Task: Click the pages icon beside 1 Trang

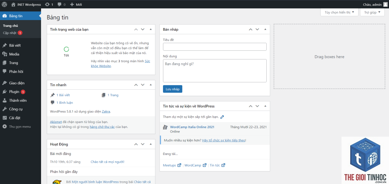Action: click(x=103, y=95)
